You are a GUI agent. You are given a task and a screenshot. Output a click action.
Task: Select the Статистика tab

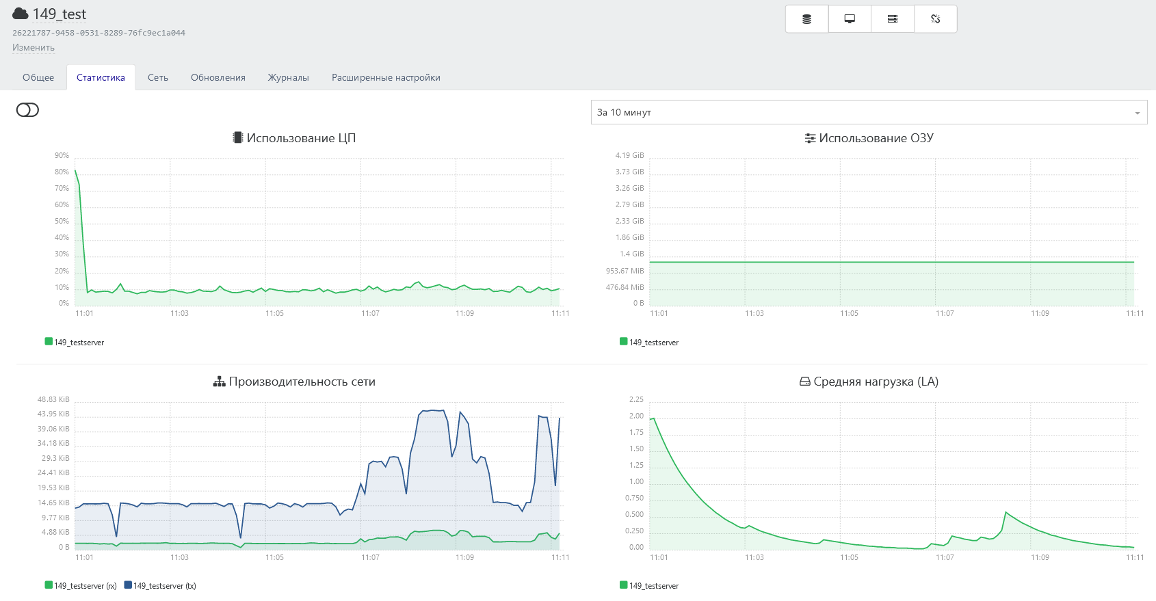click(x=101, y=77)
